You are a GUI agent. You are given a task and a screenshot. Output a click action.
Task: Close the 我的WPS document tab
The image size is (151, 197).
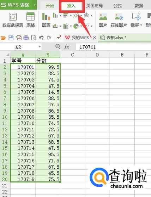[x=95, y=38]
